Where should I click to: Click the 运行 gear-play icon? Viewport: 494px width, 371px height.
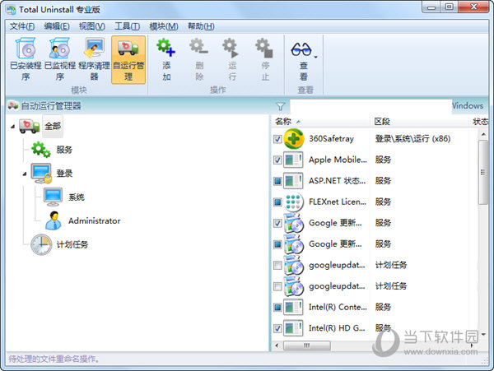click(231, 48)
